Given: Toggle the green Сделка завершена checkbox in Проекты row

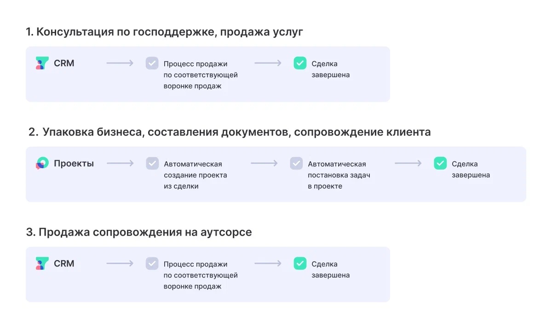Looking at the screenshot, I should 440,164.
